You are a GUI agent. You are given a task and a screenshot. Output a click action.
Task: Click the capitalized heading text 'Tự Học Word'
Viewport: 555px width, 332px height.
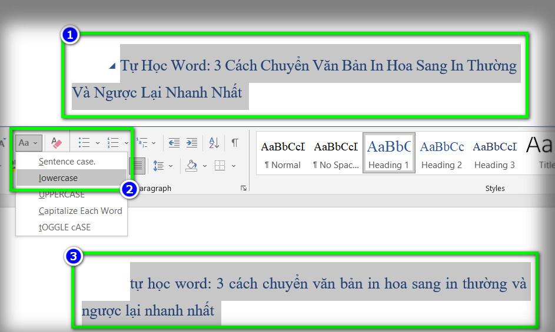[165, 66]
